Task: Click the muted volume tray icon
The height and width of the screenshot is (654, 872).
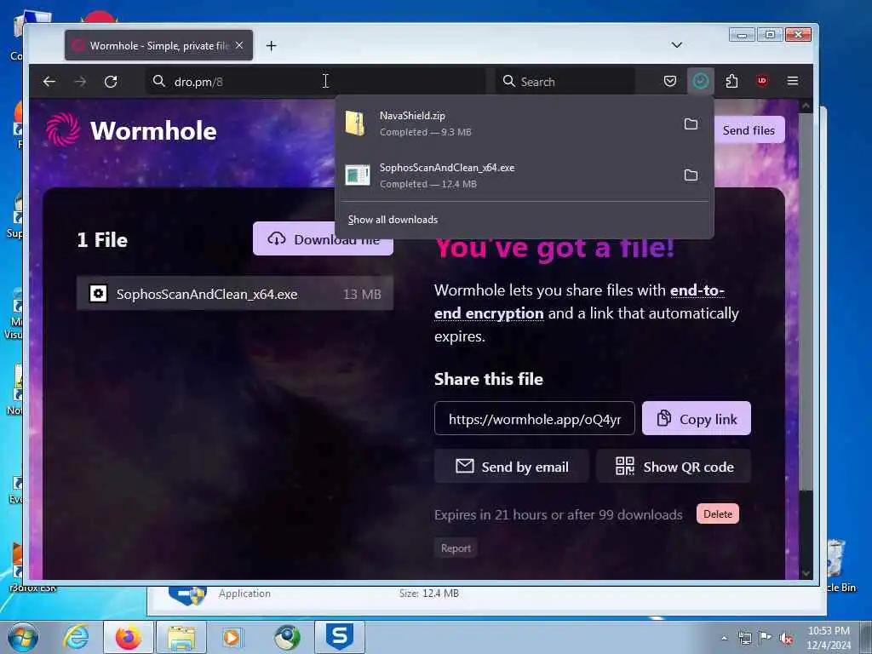Action: pyautogui.click(x=786, y=639)
